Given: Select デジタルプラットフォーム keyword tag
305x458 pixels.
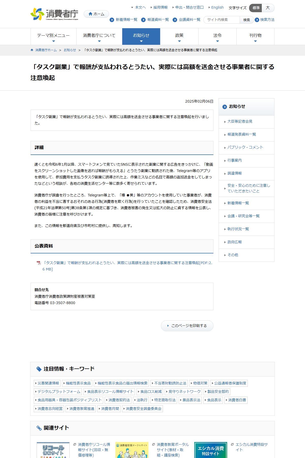Looking at the screenshot, I should (x=58, y=392).
